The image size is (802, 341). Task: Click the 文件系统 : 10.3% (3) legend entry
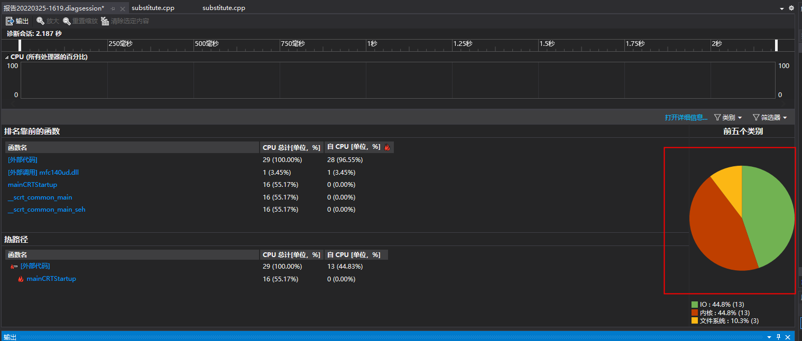725,320
